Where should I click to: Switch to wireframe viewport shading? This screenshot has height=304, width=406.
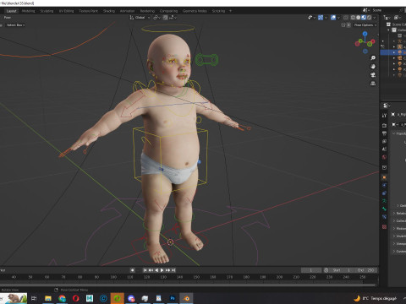(353, 18)
